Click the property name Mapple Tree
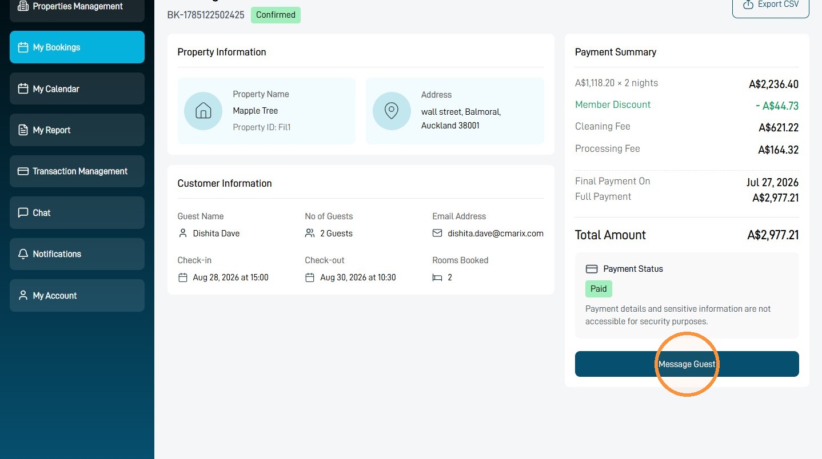The height and width of the screenshot is (459, 822). 256,111
